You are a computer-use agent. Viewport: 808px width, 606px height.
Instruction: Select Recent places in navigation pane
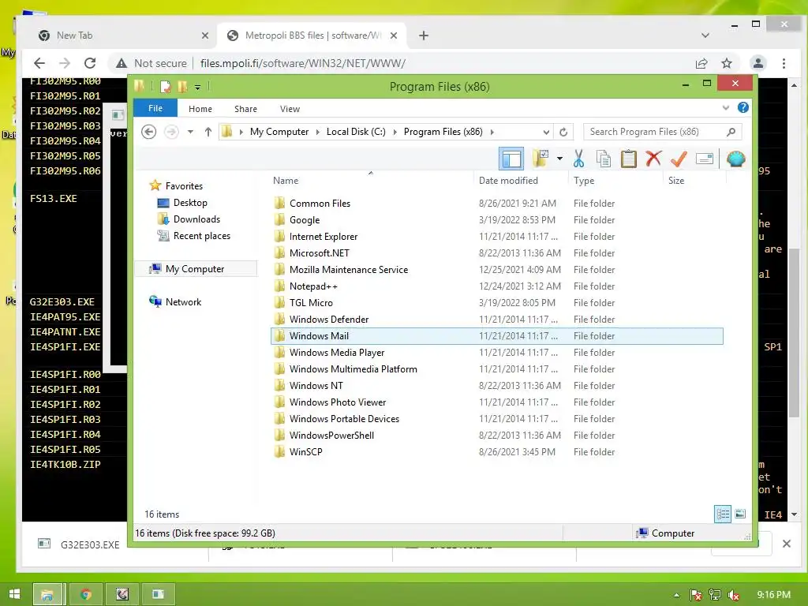coord(201,235)
